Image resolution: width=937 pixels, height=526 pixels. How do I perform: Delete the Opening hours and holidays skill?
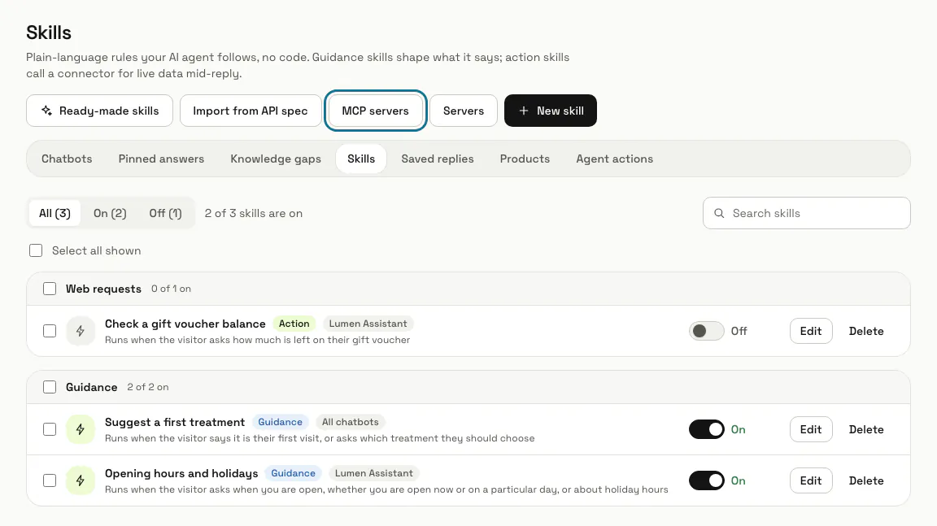click(x=866, y=480)
